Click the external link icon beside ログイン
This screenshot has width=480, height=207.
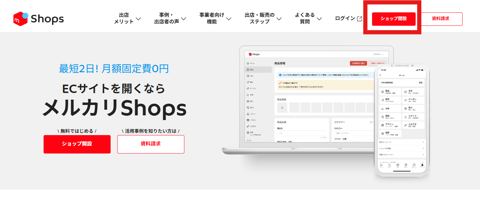[359, 19]
